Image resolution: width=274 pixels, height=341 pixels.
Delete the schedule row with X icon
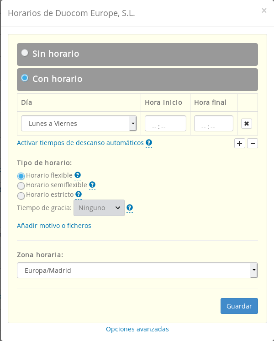pyautogui.click(x=246, y=124)
